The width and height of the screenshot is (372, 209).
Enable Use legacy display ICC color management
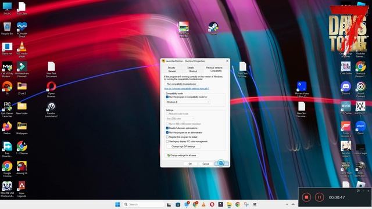167,142
